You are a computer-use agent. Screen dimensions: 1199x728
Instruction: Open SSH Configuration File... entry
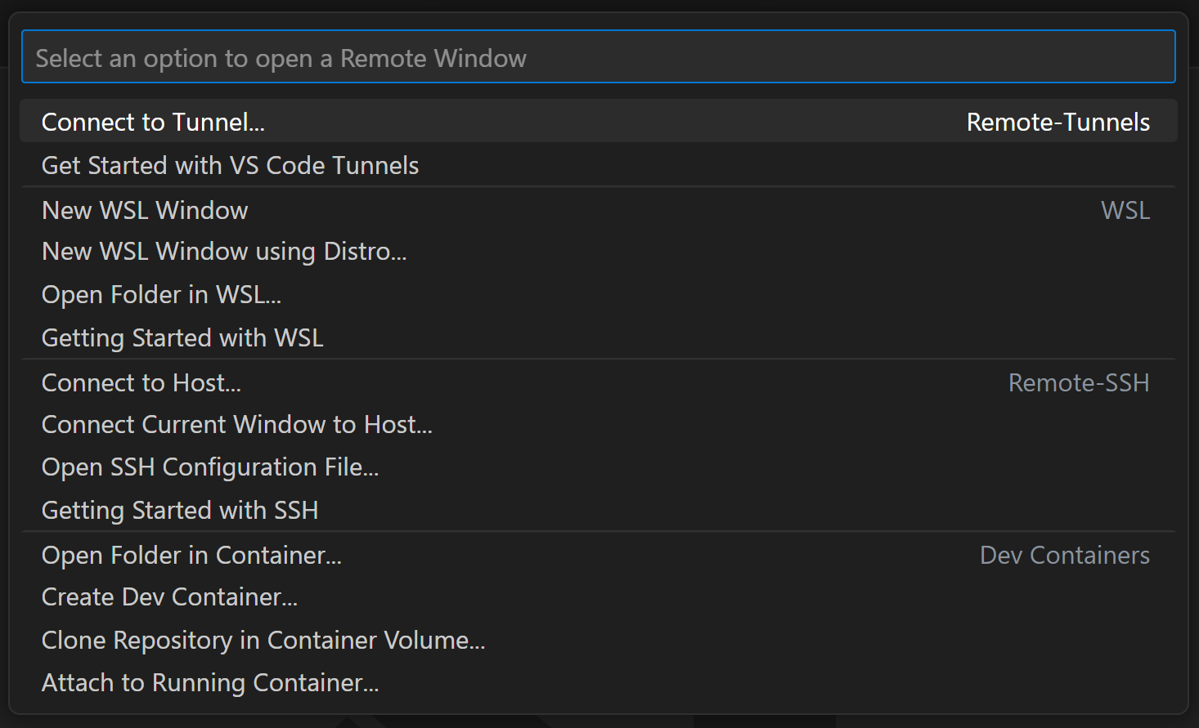(598, 467)
